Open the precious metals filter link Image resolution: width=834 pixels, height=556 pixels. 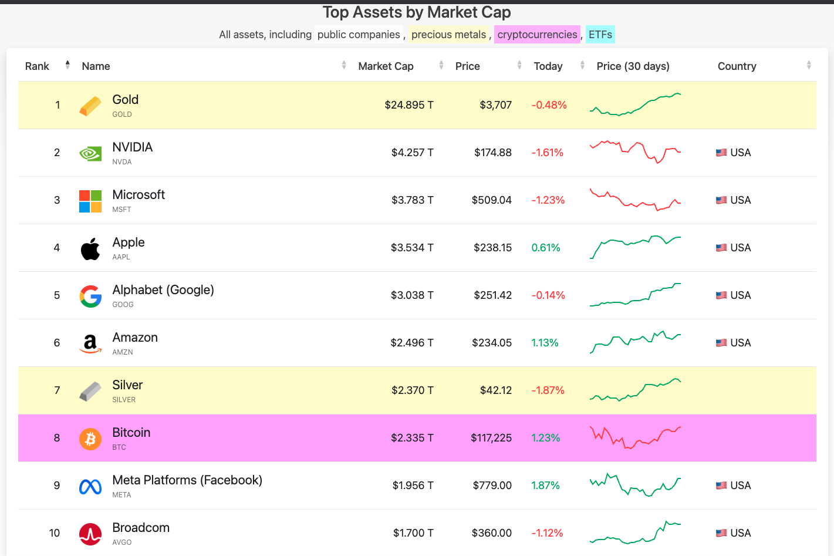pos(449,35)
